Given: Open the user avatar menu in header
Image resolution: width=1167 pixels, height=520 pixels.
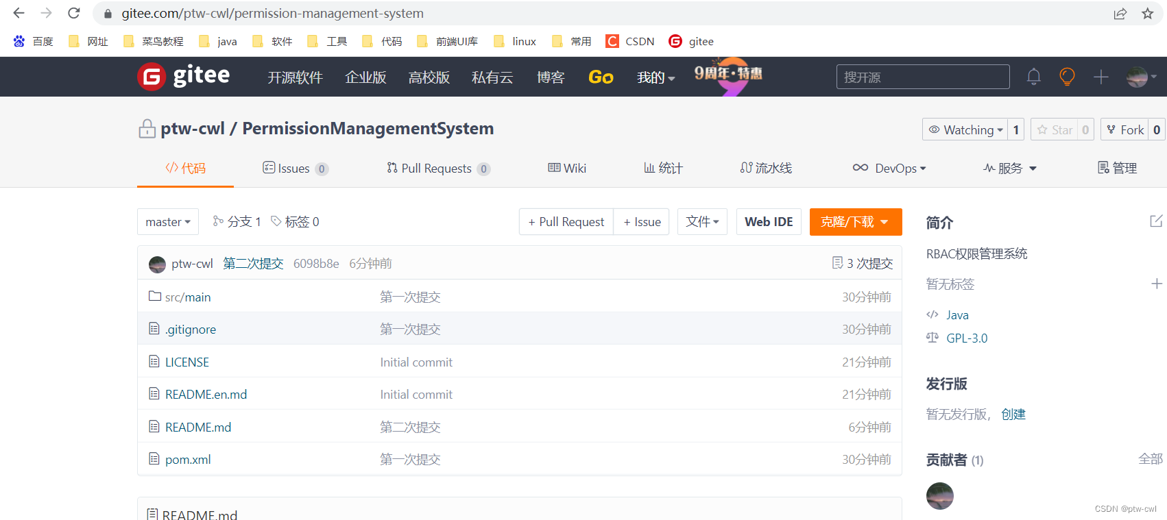Looking at the screenshot, I should tap(1141, 77).
